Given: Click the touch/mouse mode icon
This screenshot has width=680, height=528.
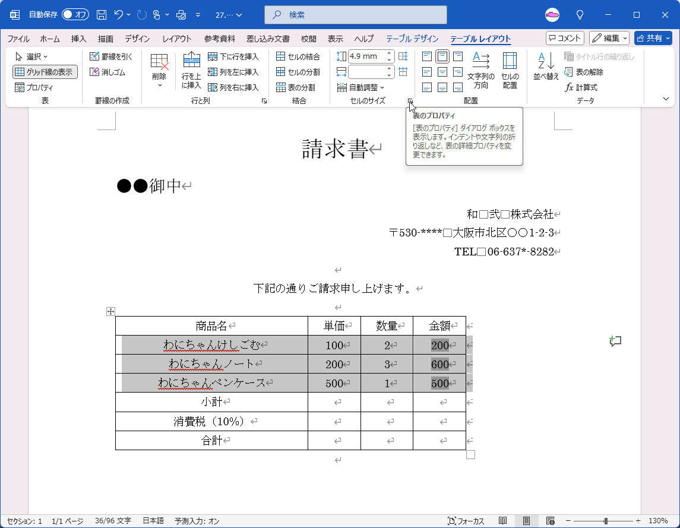Looking at the screenshot, I should (x=157, y=15).
